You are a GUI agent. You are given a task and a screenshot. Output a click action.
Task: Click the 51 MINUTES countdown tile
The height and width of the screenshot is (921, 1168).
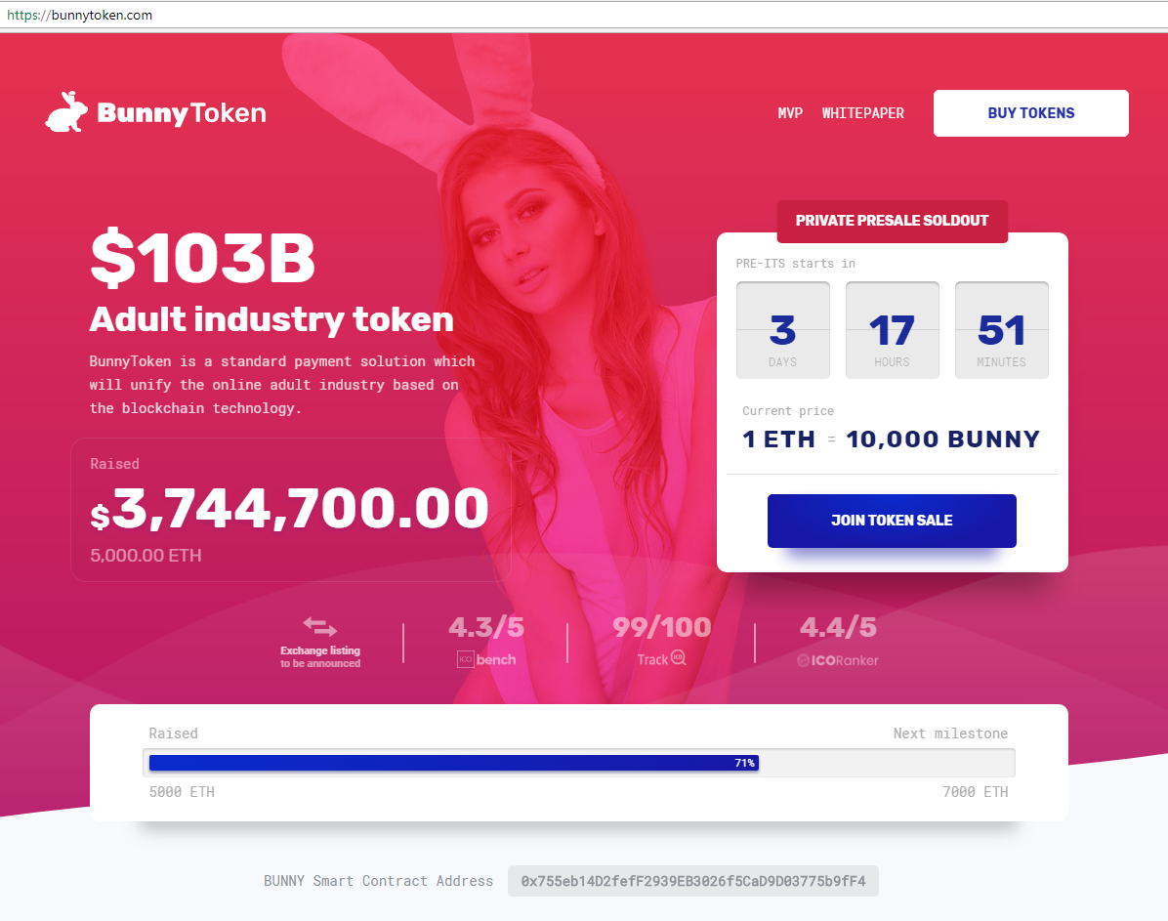click(1002, 330)
